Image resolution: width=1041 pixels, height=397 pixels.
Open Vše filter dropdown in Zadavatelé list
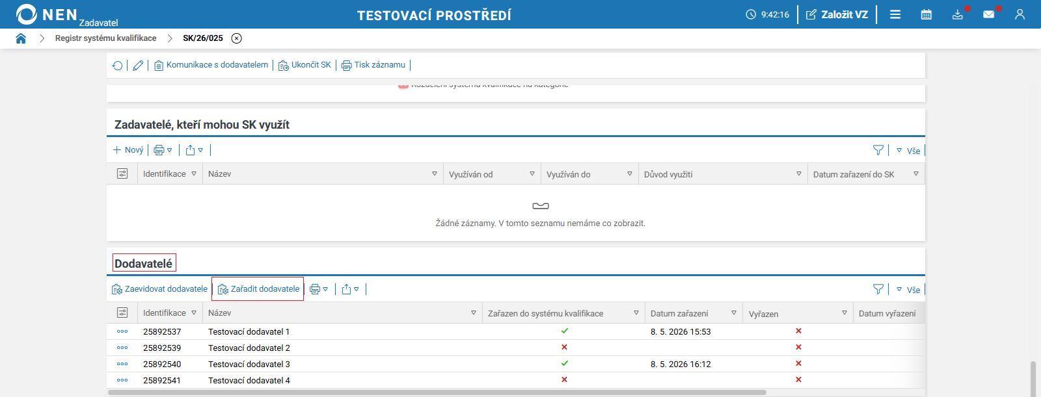[x=908, y=151]
